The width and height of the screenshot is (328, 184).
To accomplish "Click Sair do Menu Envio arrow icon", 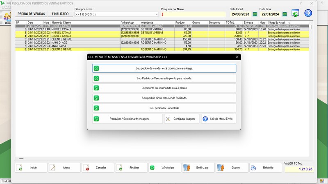I will [x=205, y=119].
